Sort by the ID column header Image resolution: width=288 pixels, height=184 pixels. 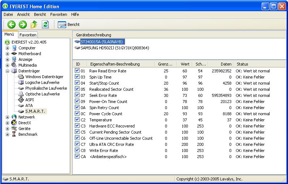click(80, 64)
